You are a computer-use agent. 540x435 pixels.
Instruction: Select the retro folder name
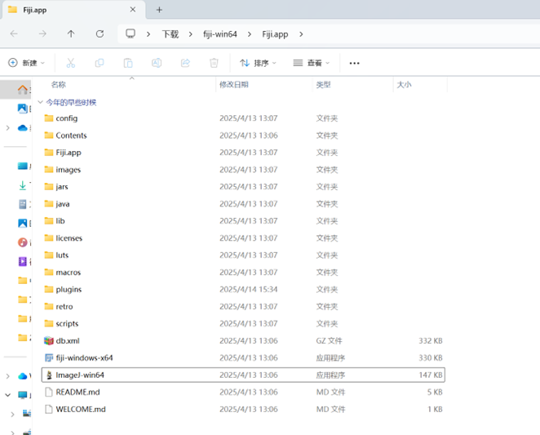point(64,306)
